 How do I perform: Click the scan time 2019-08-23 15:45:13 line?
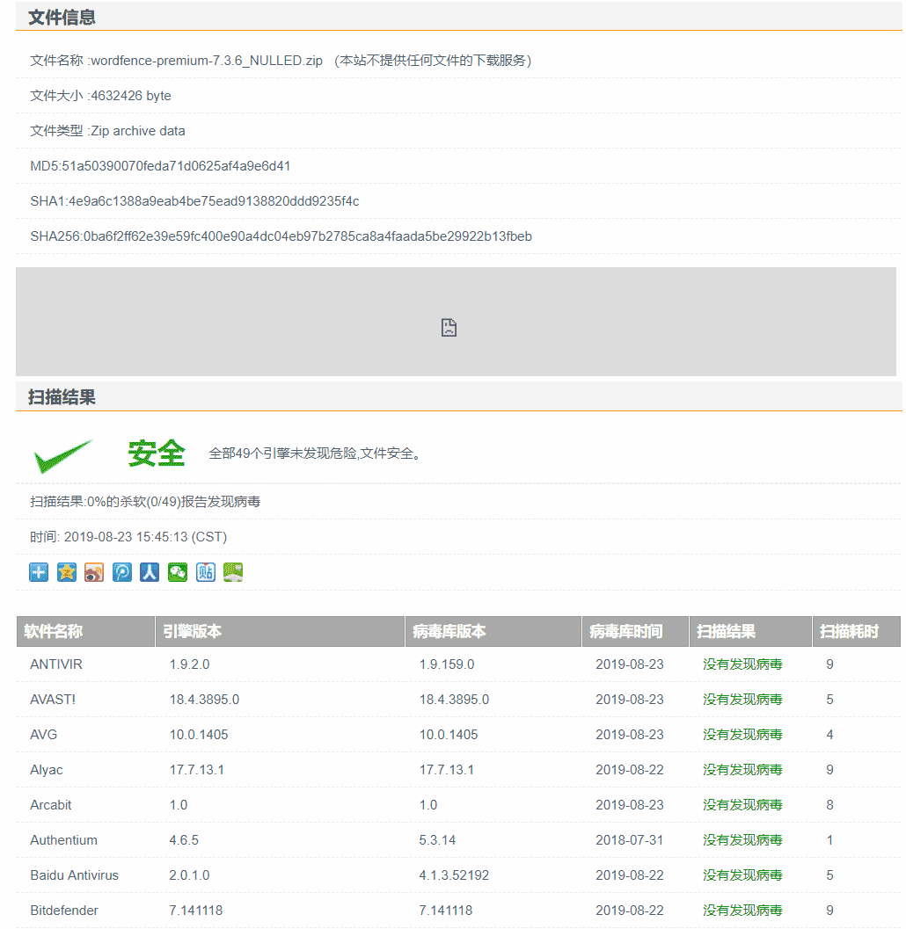128,537
